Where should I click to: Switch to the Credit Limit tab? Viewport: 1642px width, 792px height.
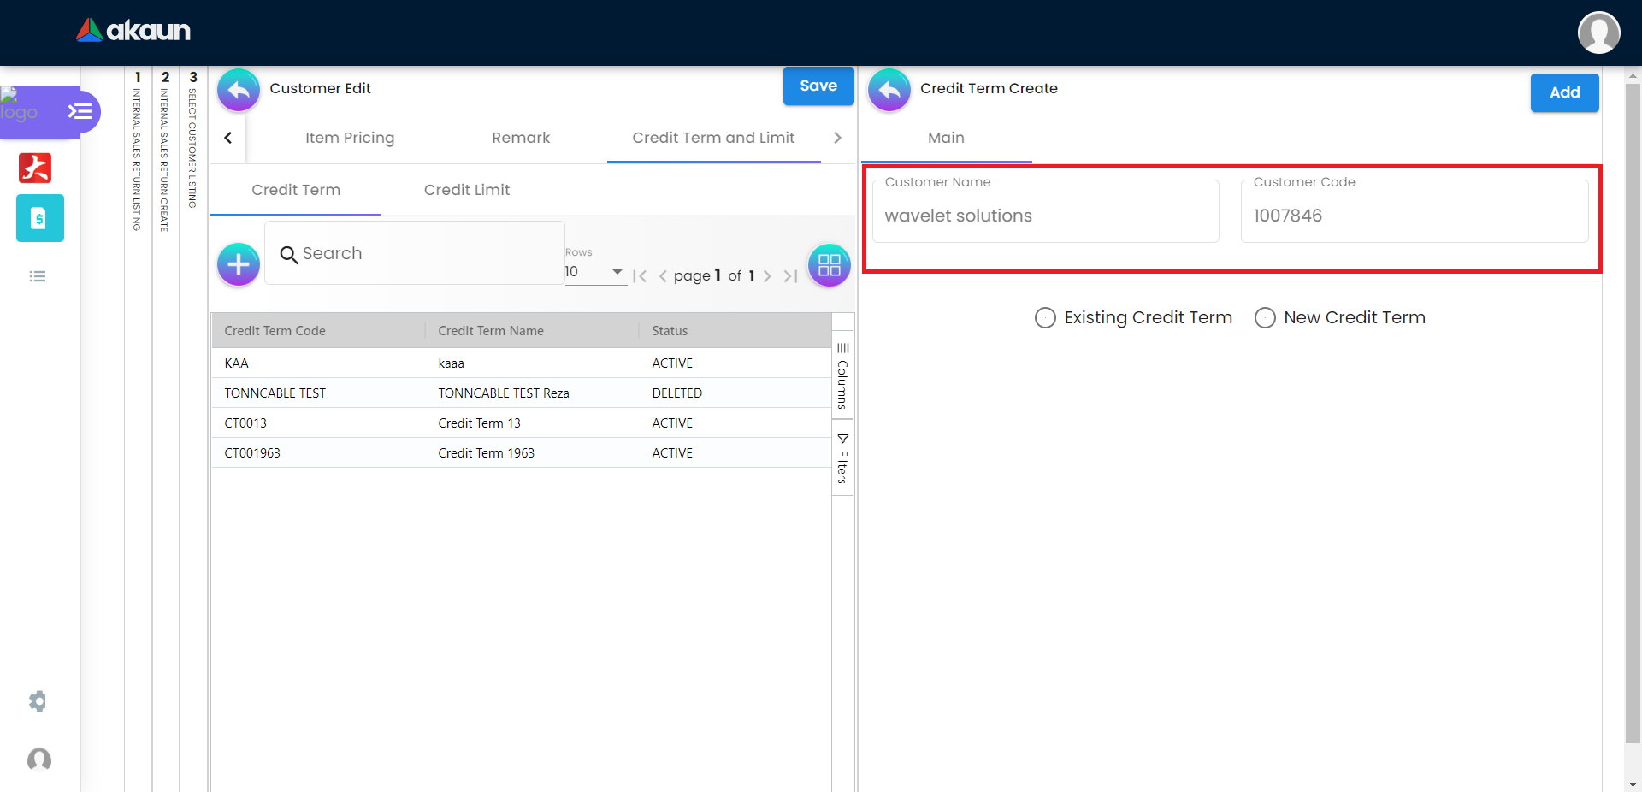466,190
